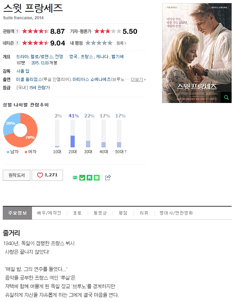Image resolution: width=233 pixels, height=302 pixels.
Task: Share to Naver Blog icon
Action: (x=75, y=178)
